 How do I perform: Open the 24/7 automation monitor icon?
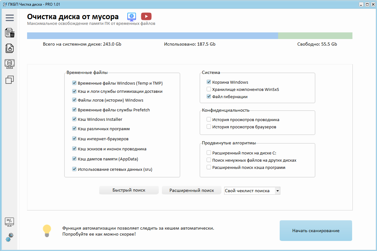pyautogui.click(x=10, y=222)
